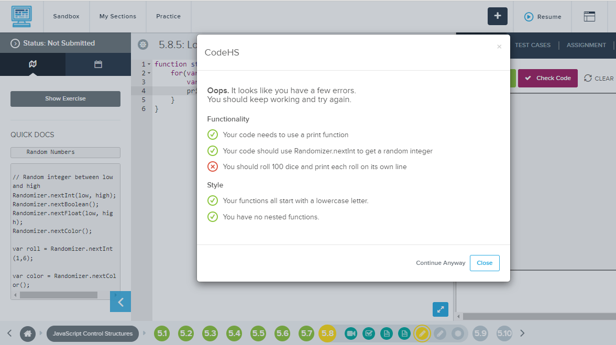Go to lesson 5.3

(210, 333)
